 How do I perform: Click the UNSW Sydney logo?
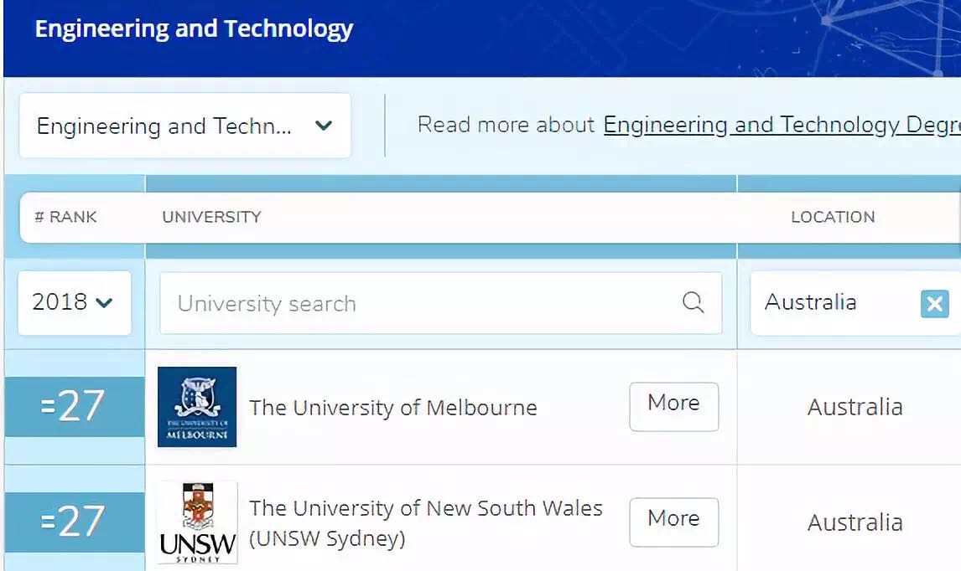(x=197, y=522)
